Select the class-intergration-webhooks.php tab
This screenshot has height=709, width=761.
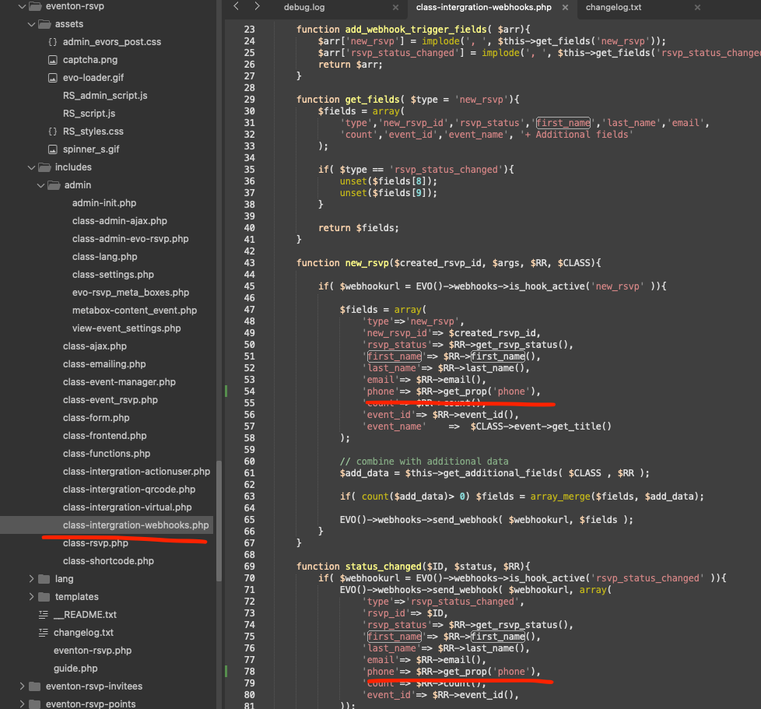tap(483, 8)
